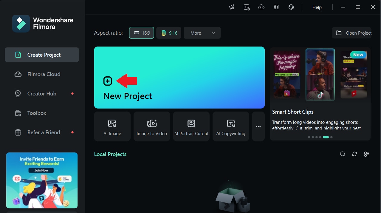Select the last carousel page dot
The height and width of the screenshot is (213, 381).
(332, 137)
